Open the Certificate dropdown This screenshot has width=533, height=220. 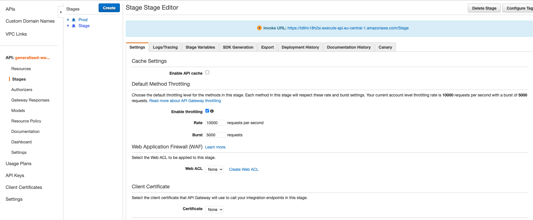point(215,210)
